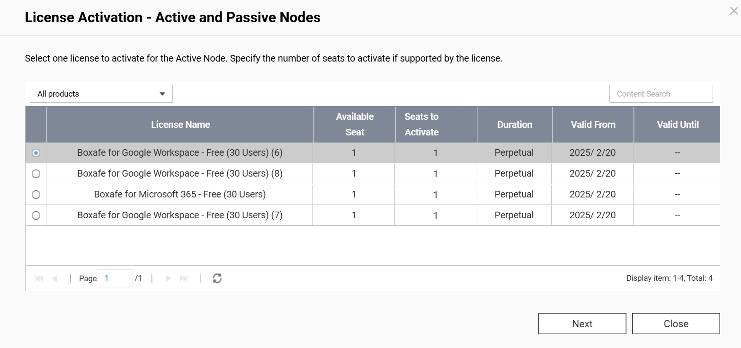Select Boxafe for Google Workspace (6) radio
This screenshot has height=348, width=741.
pos(36,153)
